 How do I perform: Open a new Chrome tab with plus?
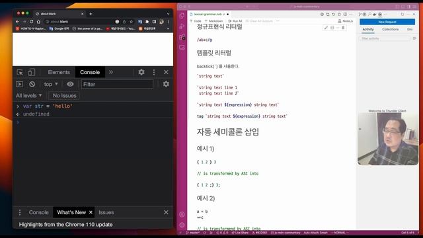click(x=91, y=14)
